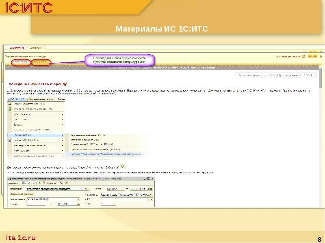
Task: Maximize the Передача НФА document window
Action: (x=148, y=179)
